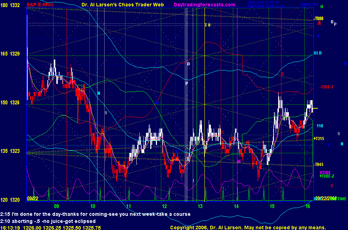Click the yellow 'T 0' marker label
348x230 pixels.
(x=208, y=25)
